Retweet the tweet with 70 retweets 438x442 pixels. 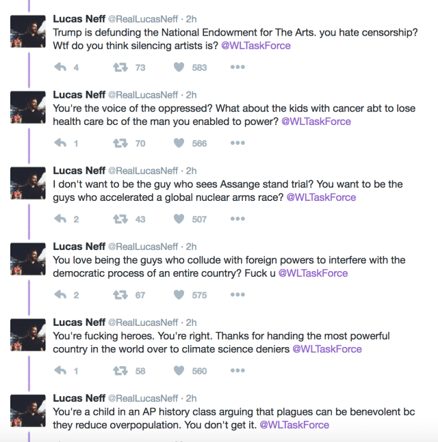point(120,143)
